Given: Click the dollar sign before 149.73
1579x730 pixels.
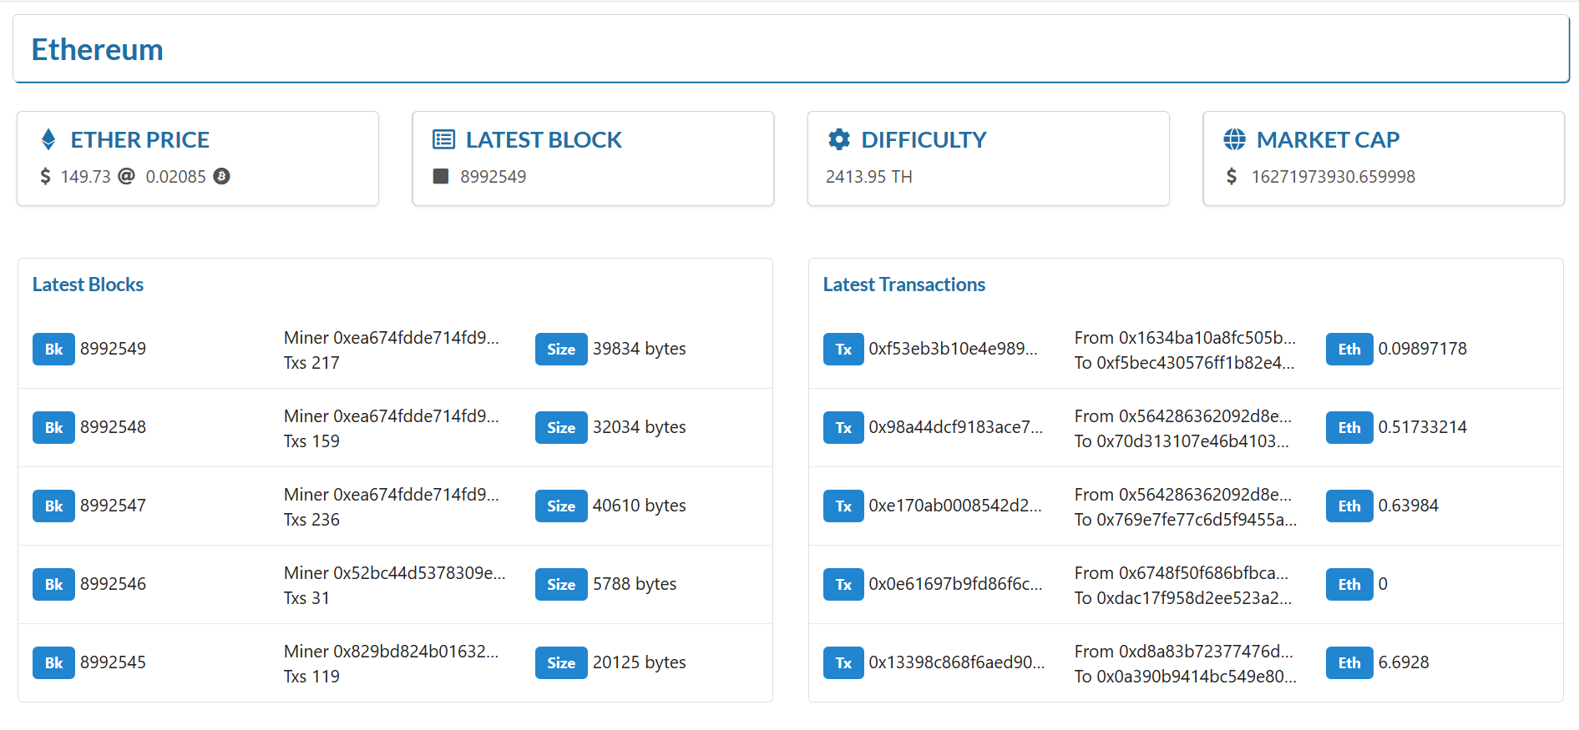Looking at the screenshot, I should 45,176.
